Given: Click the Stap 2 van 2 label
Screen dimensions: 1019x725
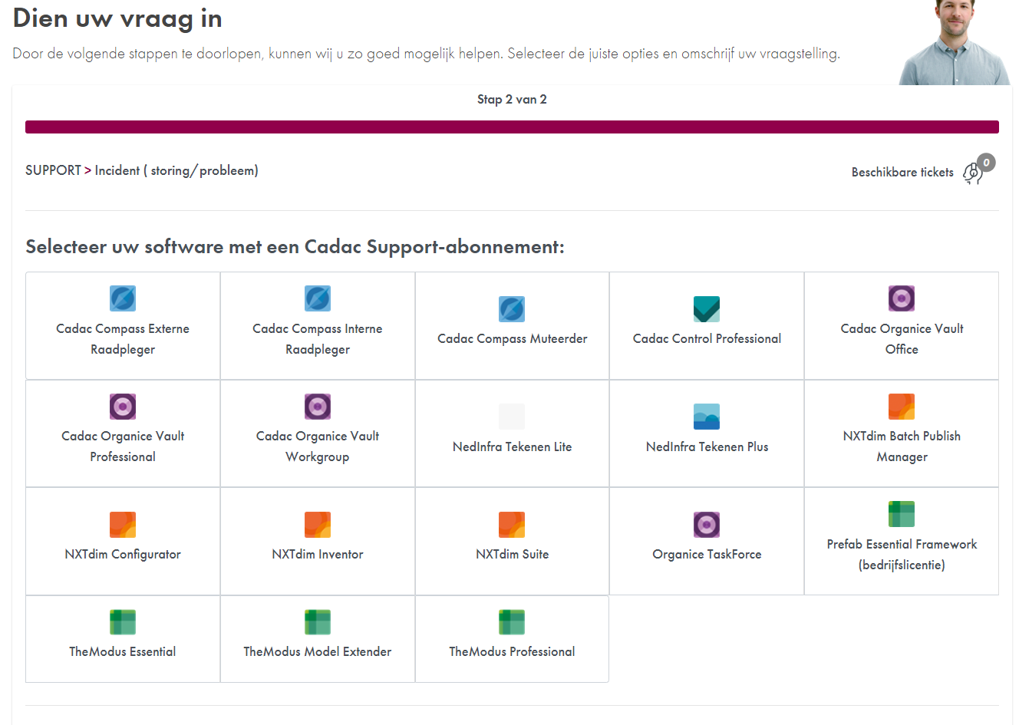Looking at the screenshot, I should point(512,99).
